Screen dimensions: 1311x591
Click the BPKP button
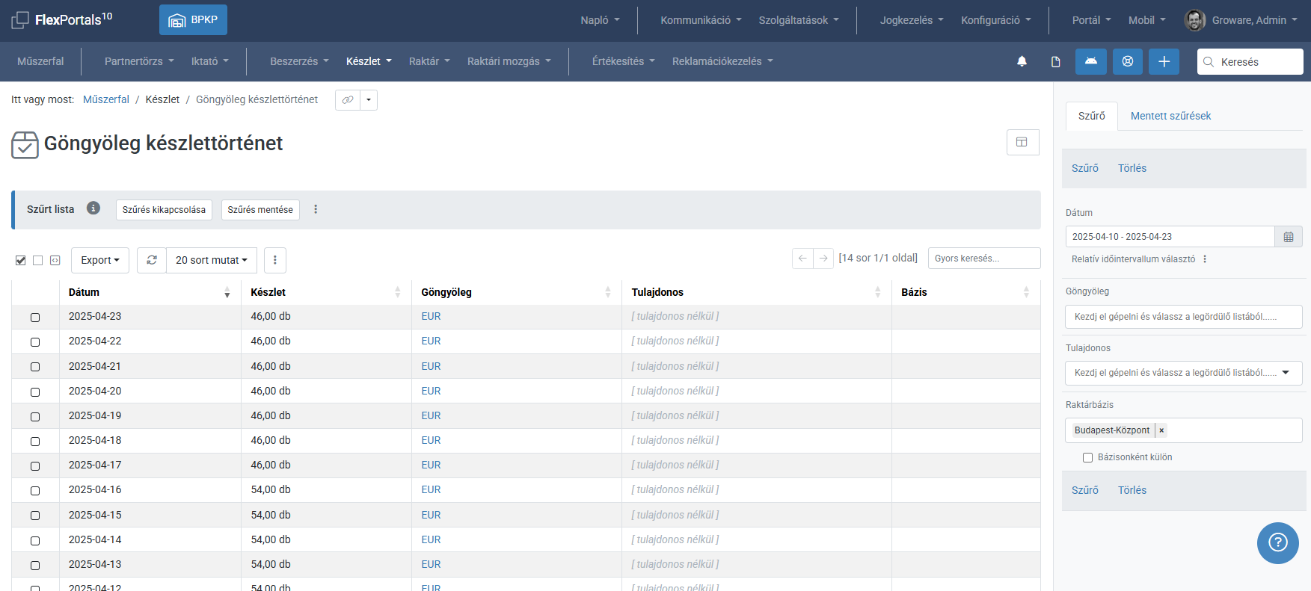pyautogui.click(x=193, y=20)
